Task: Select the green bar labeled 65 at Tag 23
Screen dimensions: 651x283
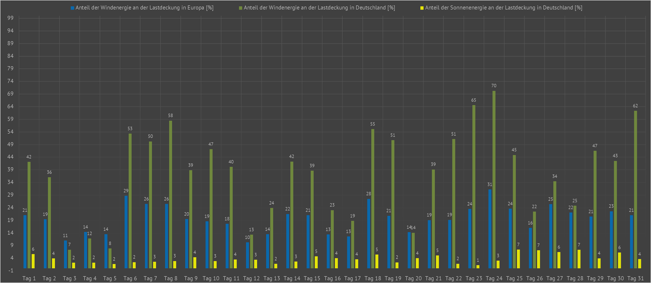Action: tap(474, 187)
